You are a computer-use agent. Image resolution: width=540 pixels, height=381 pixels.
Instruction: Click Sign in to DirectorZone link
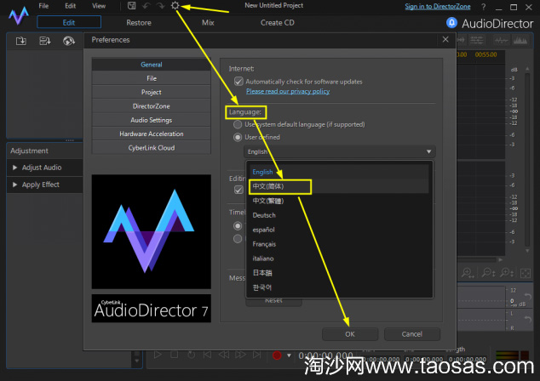click(438, 7)
